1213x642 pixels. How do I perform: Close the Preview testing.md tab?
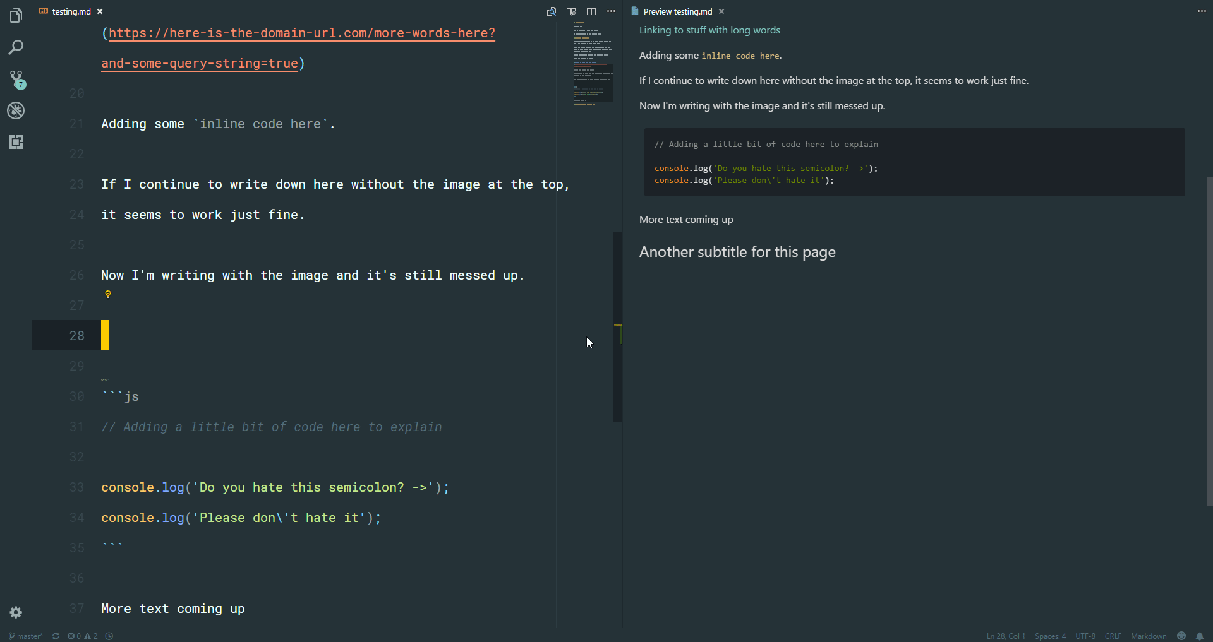[x=721, y=11]
